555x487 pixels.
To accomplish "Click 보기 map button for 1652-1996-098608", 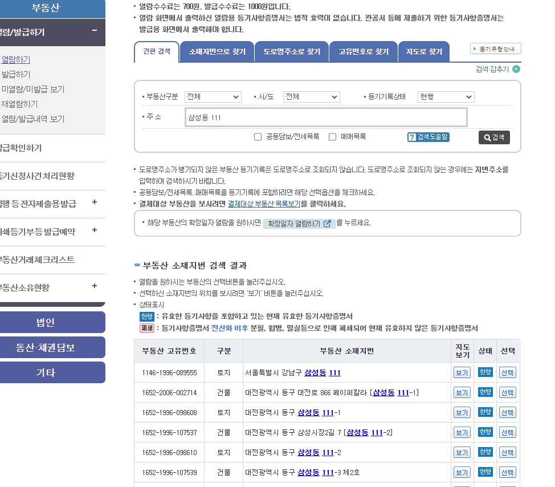I will pyautogui.click(x=462, y=413).
